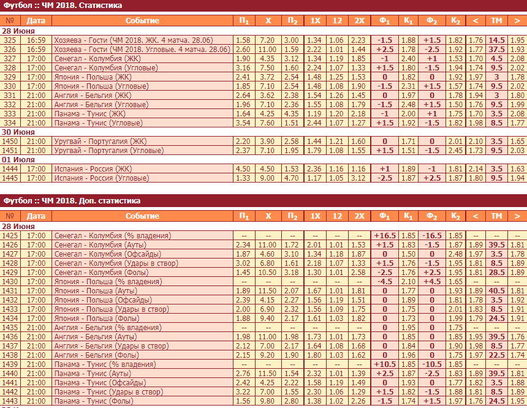Click the Футбол :: ЧМ 2018. Доп. статистика section title
Viewport: 527px width, 408px height.
click(72, 201)
